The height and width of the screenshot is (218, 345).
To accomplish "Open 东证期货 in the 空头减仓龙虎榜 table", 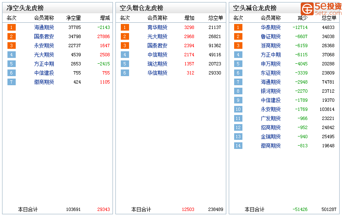I will [x=271, y=73].
